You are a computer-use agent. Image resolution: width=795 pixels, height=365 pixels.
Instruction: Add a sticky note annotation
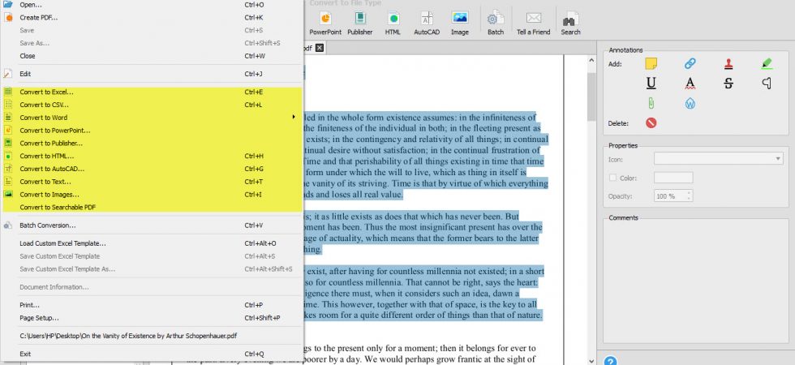point(651,63)
